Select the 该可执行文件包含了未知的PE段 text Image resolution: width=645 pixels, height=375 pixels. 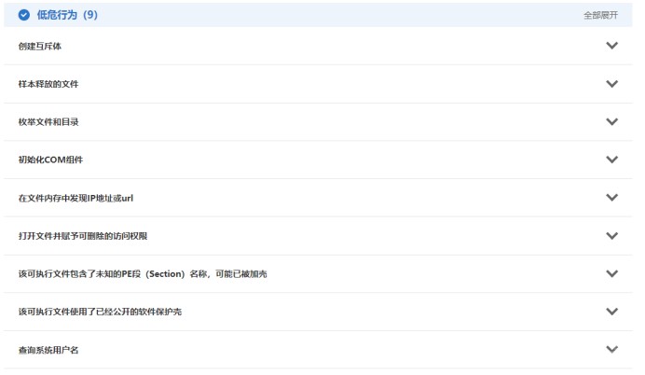tap(143, 273)
